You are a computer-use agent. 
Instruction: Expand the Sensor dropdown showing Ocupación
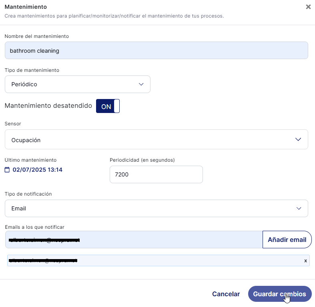click(156, 139)
